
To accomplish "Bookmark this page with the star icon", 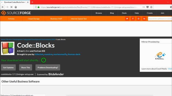I will click(x=151, y=7).
